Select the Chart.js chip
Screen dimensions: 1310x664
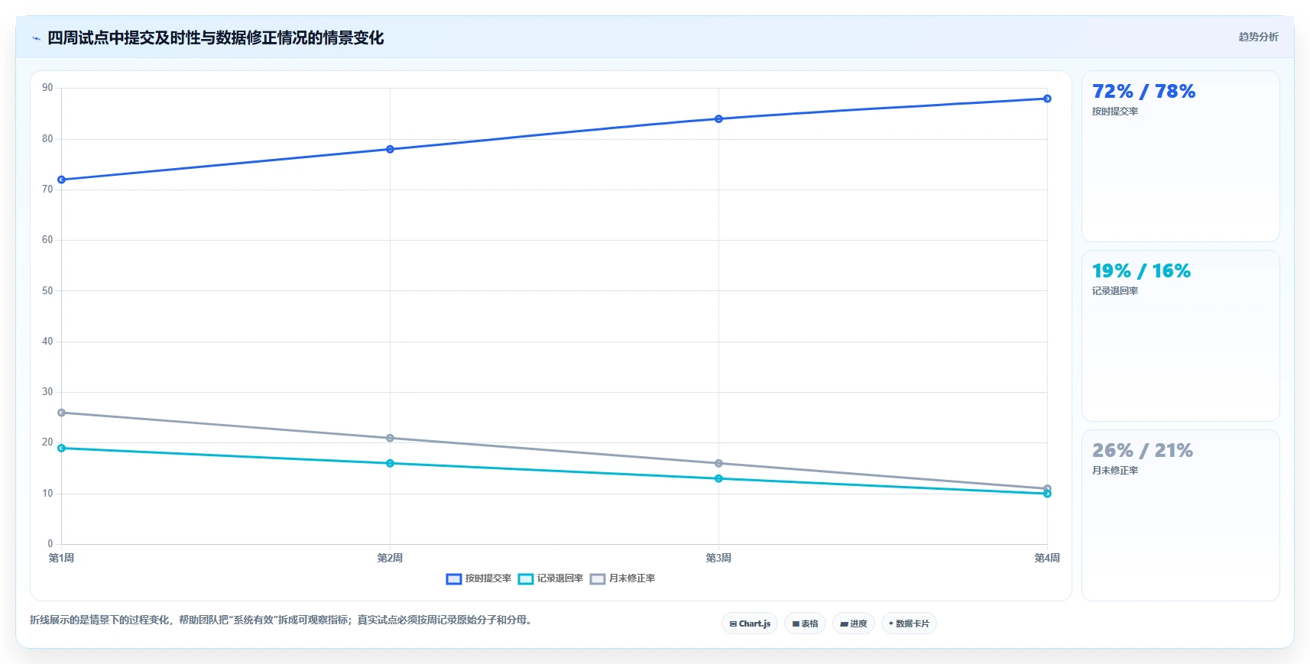[750, 624]
